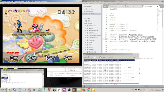Expand the retdec folder
This screenshot has height=92, width=164.
pos(86,42)
